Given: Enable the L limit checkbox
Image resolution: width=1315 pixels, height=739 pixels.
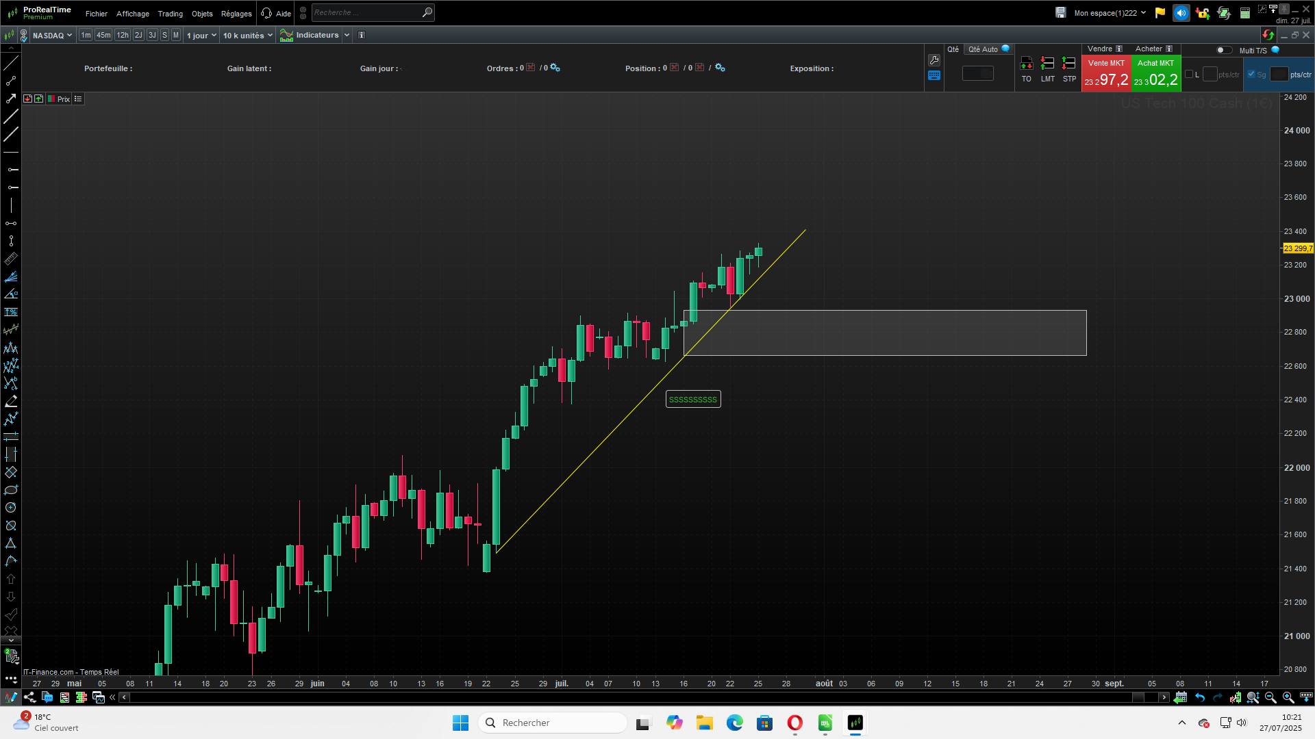Looking at the screenshot, I should pos(1189,75).
